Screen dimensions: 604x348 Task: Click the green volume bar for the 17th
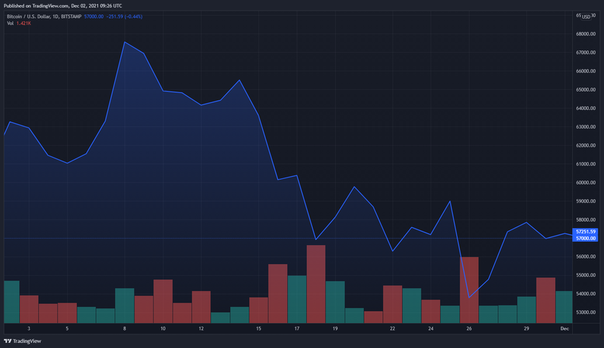[297, 299]
